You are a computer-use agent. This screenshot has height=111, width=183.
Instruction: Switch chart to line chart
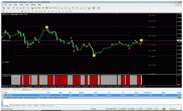[x=69, y=8]
